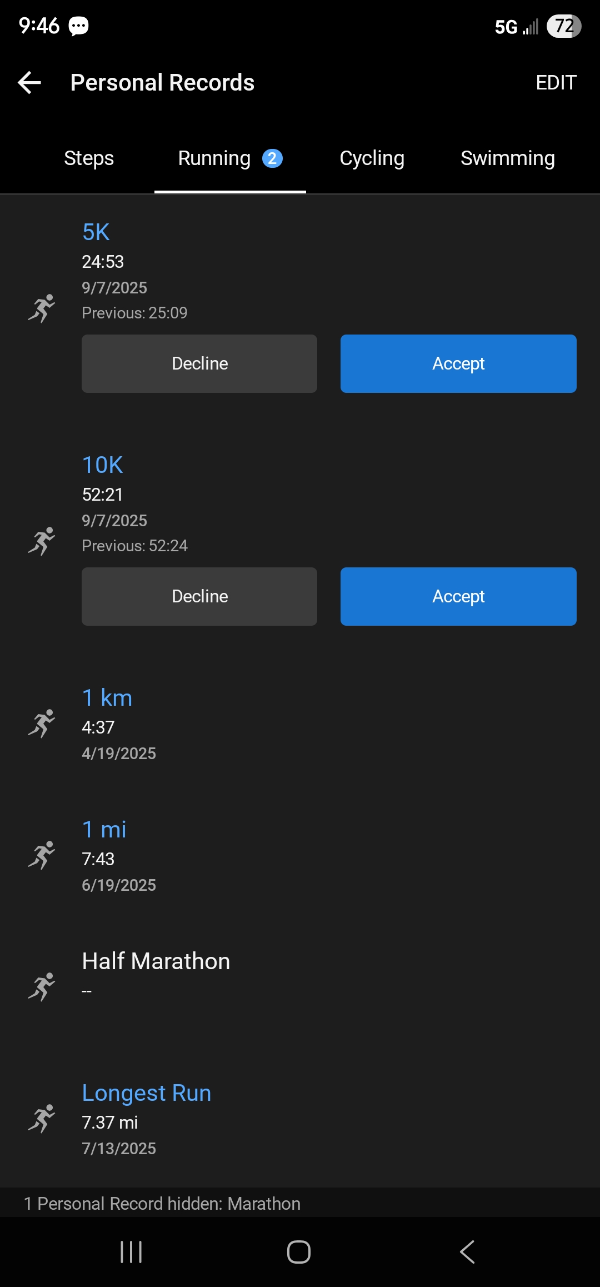Switch to the Steps tab
This screenshot has width=600, height=1287.
pyautogui.click(x=89, y=158)
